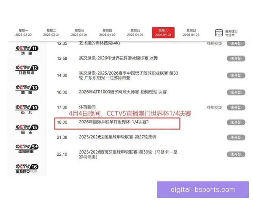Click 未开始 button for the 18:00 乒联世界杯 quarterfinal
The height and width of the screenshot is (202, 253).
[x=236, y=122]
